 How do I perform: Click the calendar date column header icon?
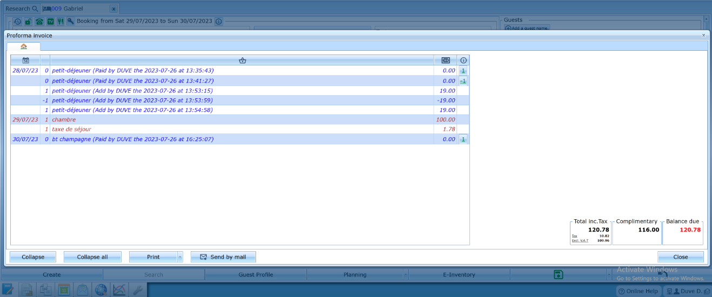coord(25,60)
